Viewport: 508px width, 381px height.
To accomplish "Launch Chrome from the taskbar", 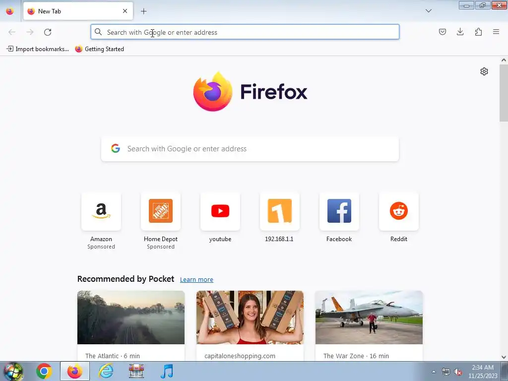I will [x=44, y=371].
